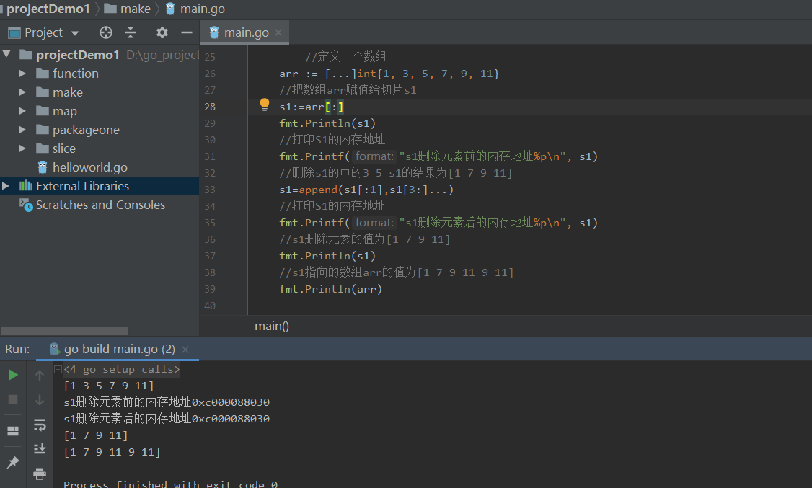The width and height of the screenshot is (812, 488).
Task: Expand the make folder arrow
Action: pyautogui.click(x=22, y=92)
